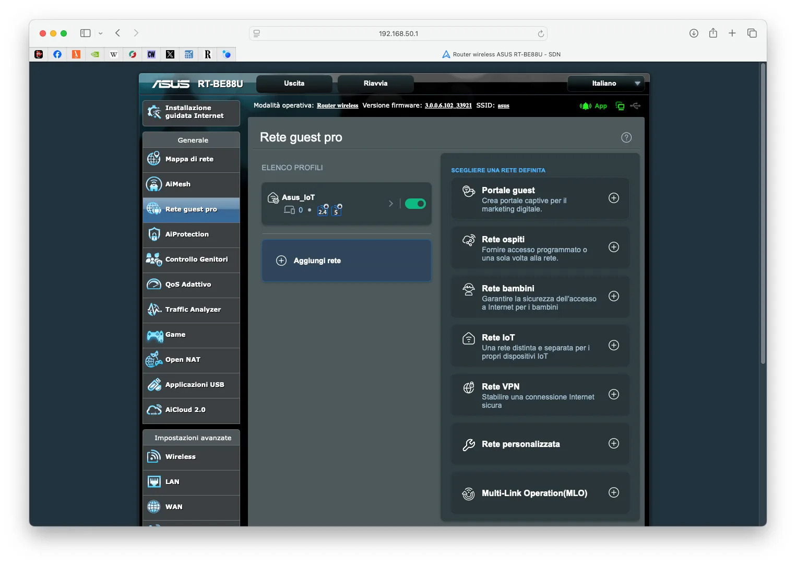Go back in Safari
This screenshot has height=565, width=796.
pos(118,33)
